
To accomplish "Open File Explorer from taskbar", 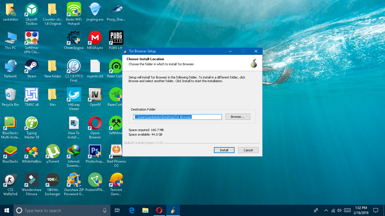I will point(145,210).
